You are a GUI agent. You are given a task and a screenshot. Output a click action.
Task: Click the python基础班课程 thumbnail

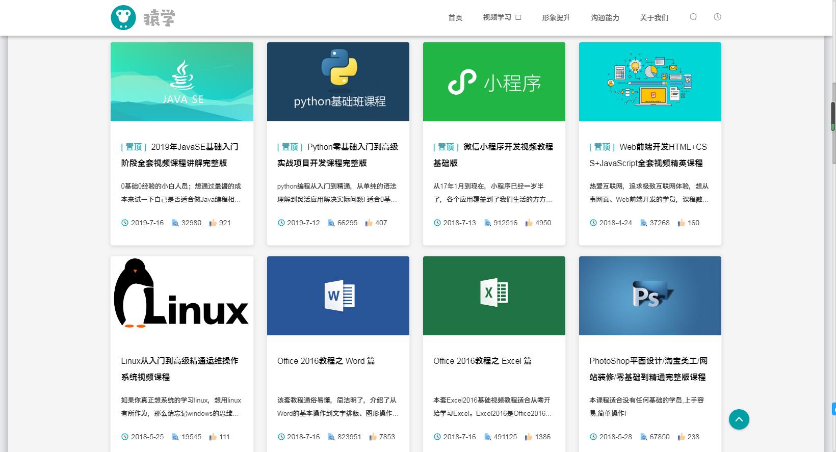point(338,82)
